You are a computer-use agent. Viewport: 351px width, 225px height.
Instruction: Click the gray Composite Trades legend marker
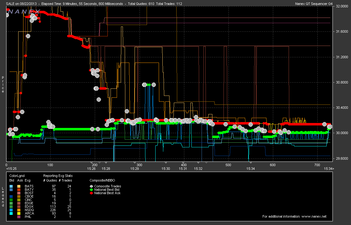pos(91,186)
